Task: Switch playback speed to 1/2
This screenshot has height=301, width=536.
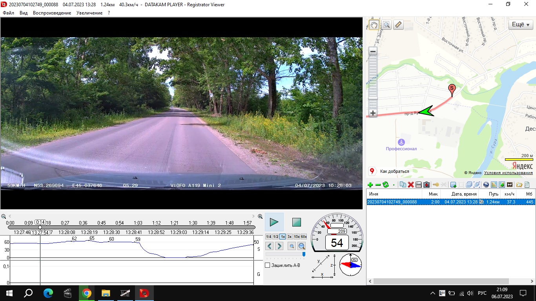Action: pos(276,237)
